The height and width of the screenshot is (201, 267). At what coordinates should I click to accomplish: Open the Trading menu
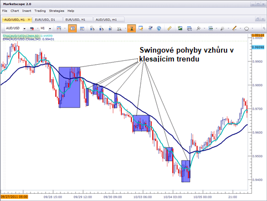click(x=40, y=11)
